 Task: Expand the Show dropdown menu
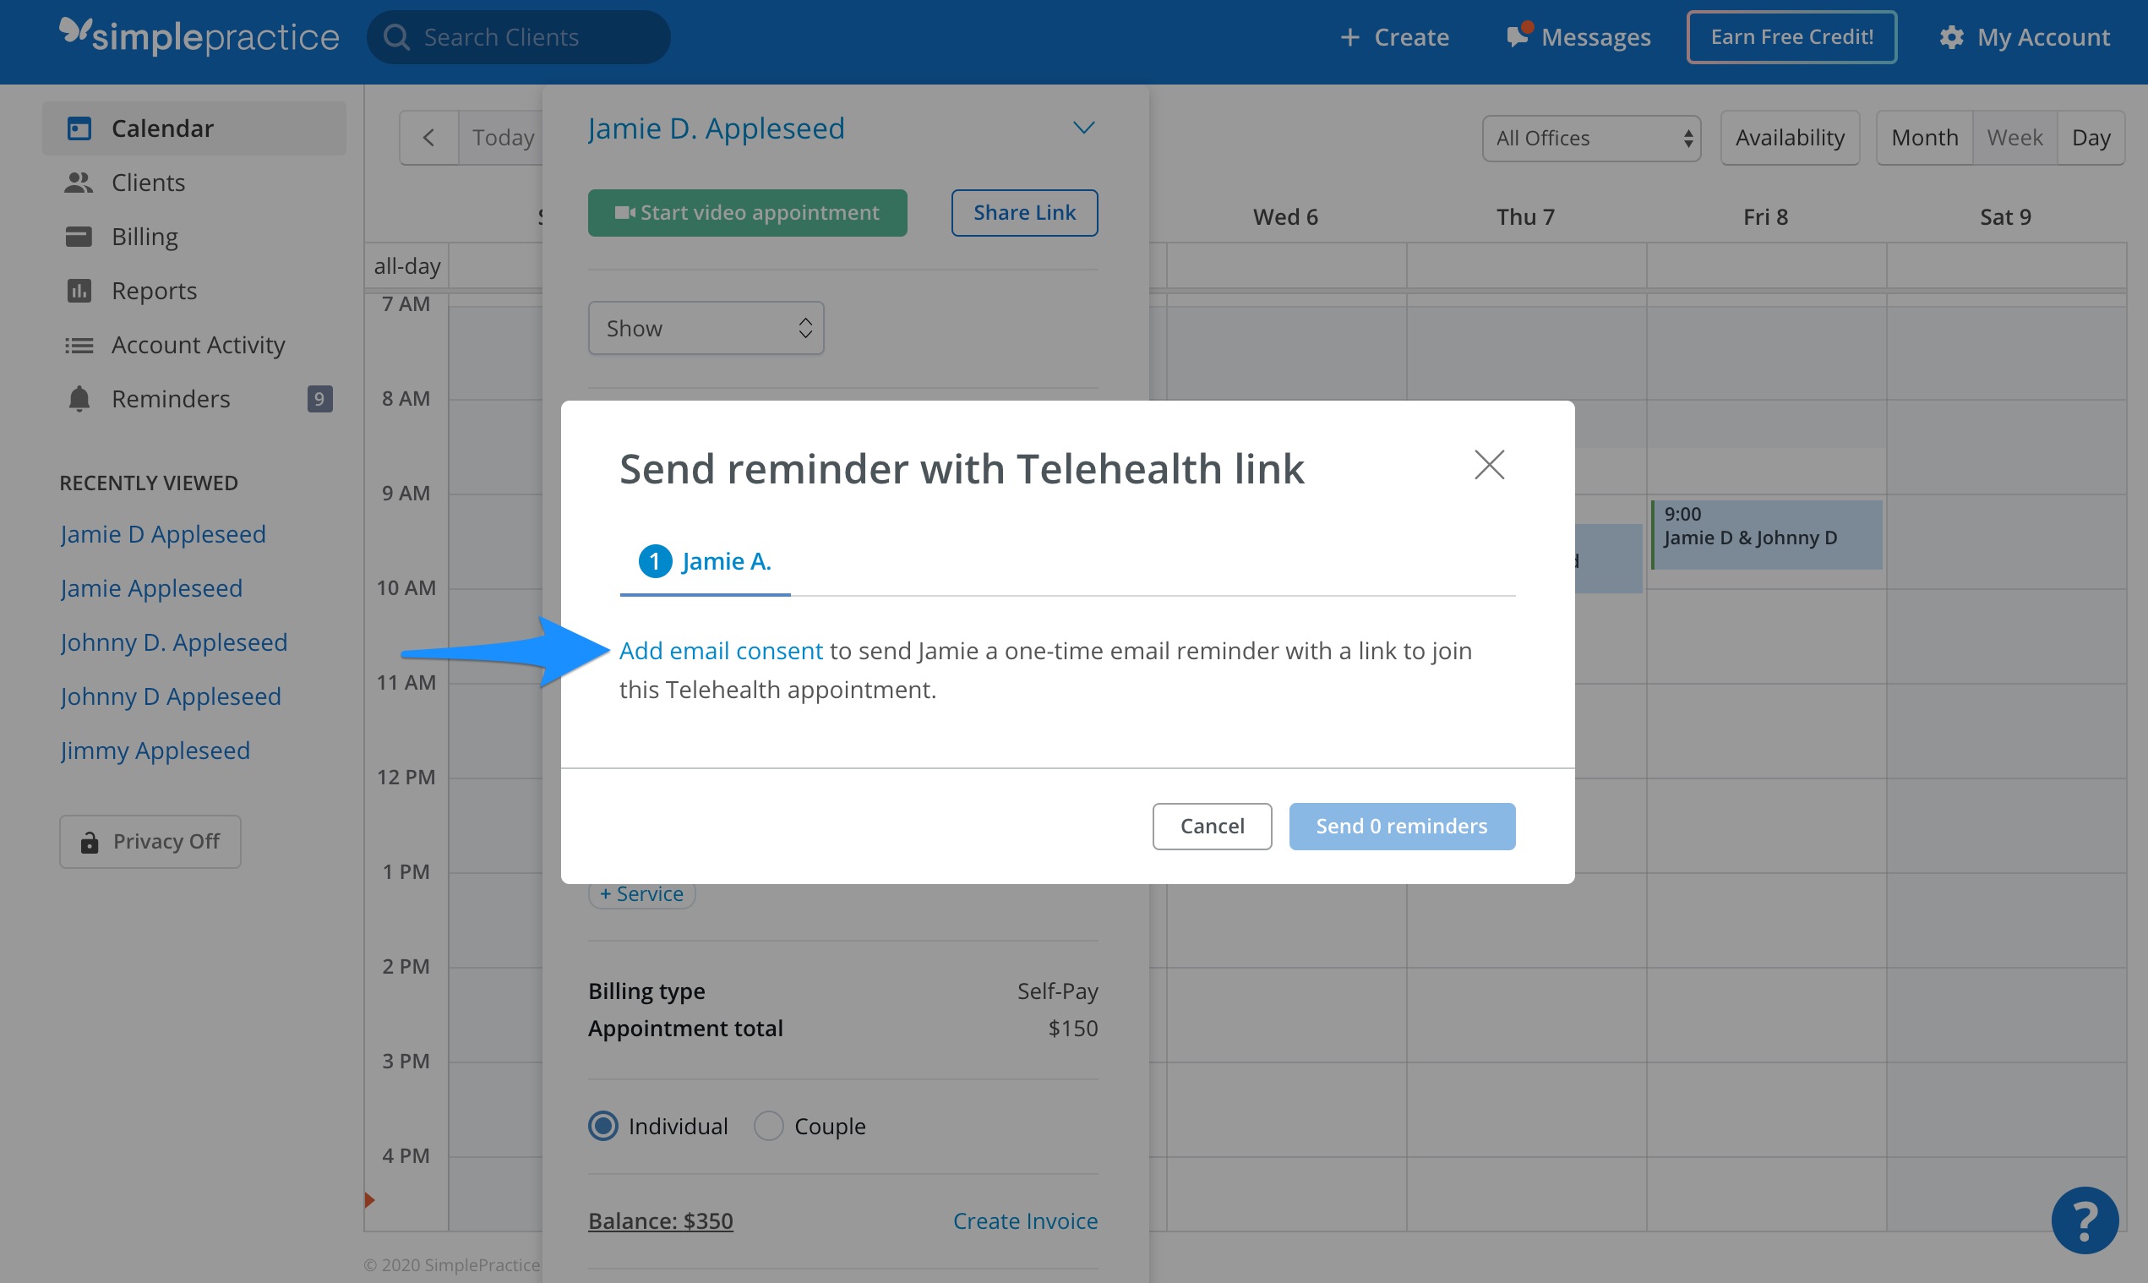pyautogui.click(x=706, y=327)
